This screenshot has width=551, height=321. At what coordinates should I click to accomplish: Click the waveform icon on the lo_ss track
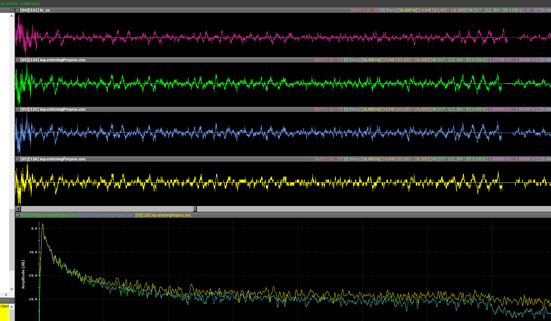(17, 10)
